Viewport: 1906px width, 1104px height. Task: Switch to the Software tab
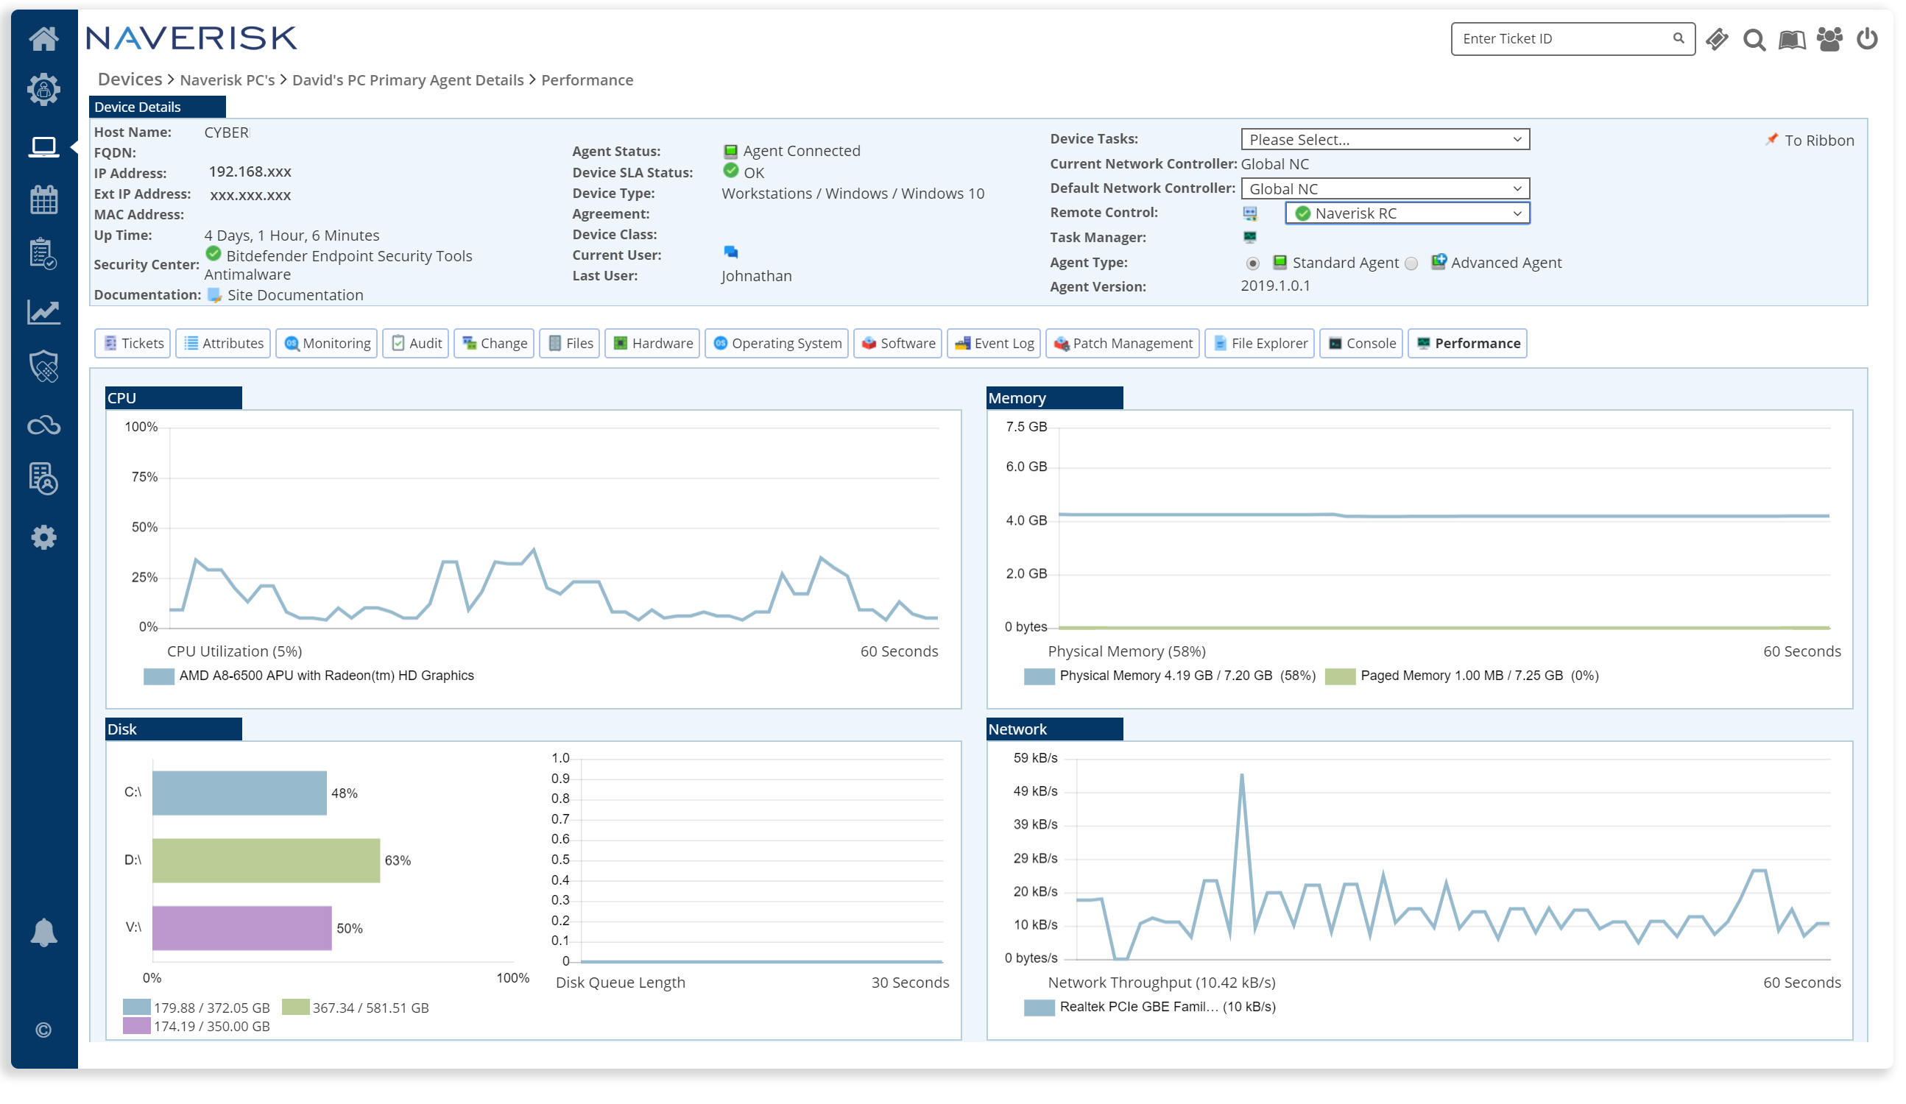click(898, 343)
